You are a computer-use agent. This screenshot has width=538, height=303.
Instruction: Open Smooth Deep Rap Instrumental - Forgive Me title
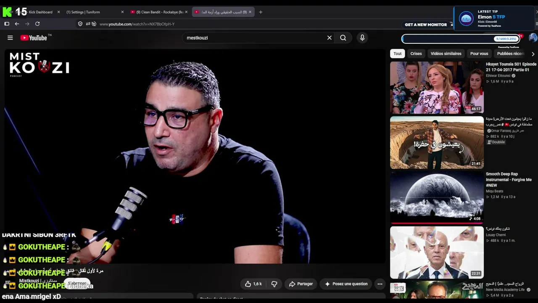pos(509,180)
